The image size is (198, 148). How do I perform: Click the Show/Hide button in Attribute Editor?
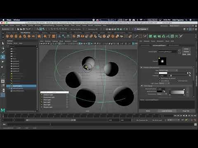click(186, 54)
